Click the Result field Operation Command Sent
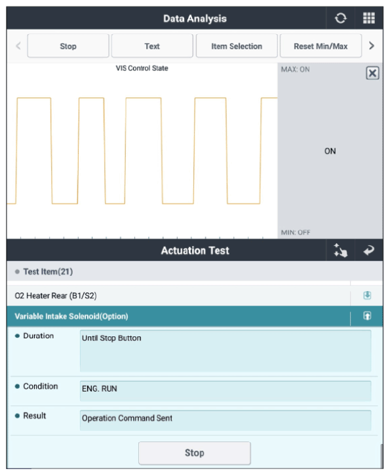This screenshot has height=475, width=390. coord(225,420)
